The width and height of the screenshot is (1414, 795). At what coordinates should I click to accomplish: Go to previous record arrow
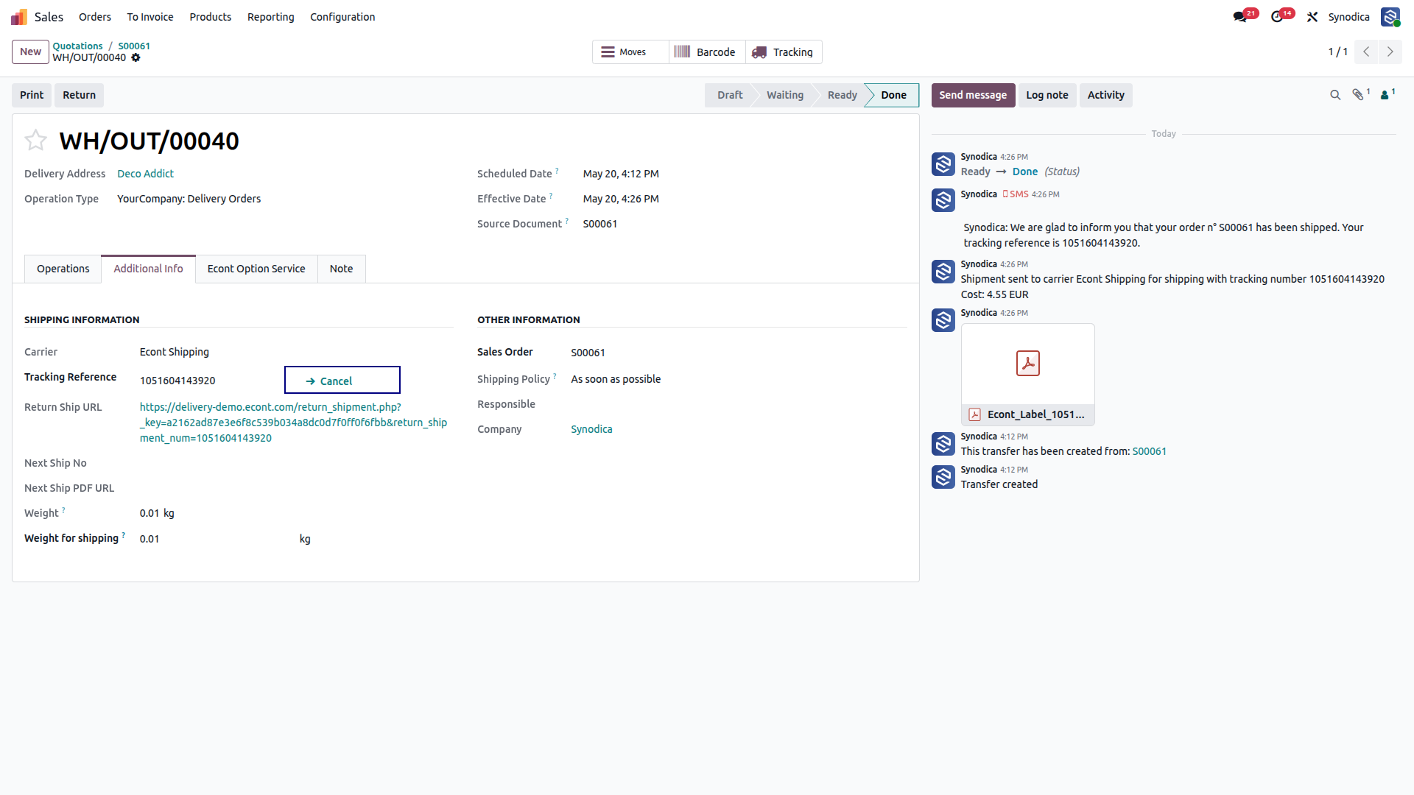1366,52
